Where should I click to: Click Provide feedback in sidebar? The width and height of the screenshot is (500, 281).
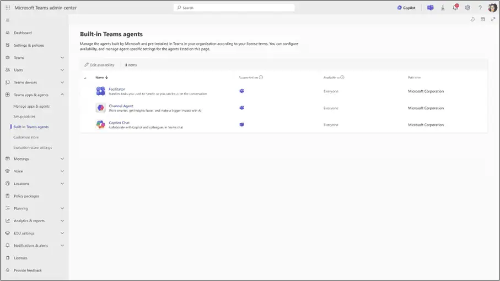[x=28, y=271]
